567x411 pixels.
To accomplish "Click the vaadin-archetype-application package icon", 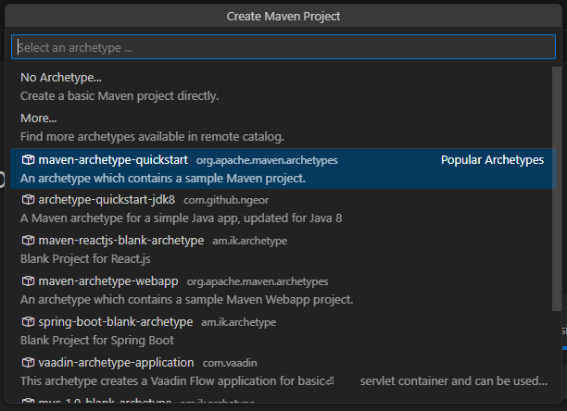I will [28, 363].
